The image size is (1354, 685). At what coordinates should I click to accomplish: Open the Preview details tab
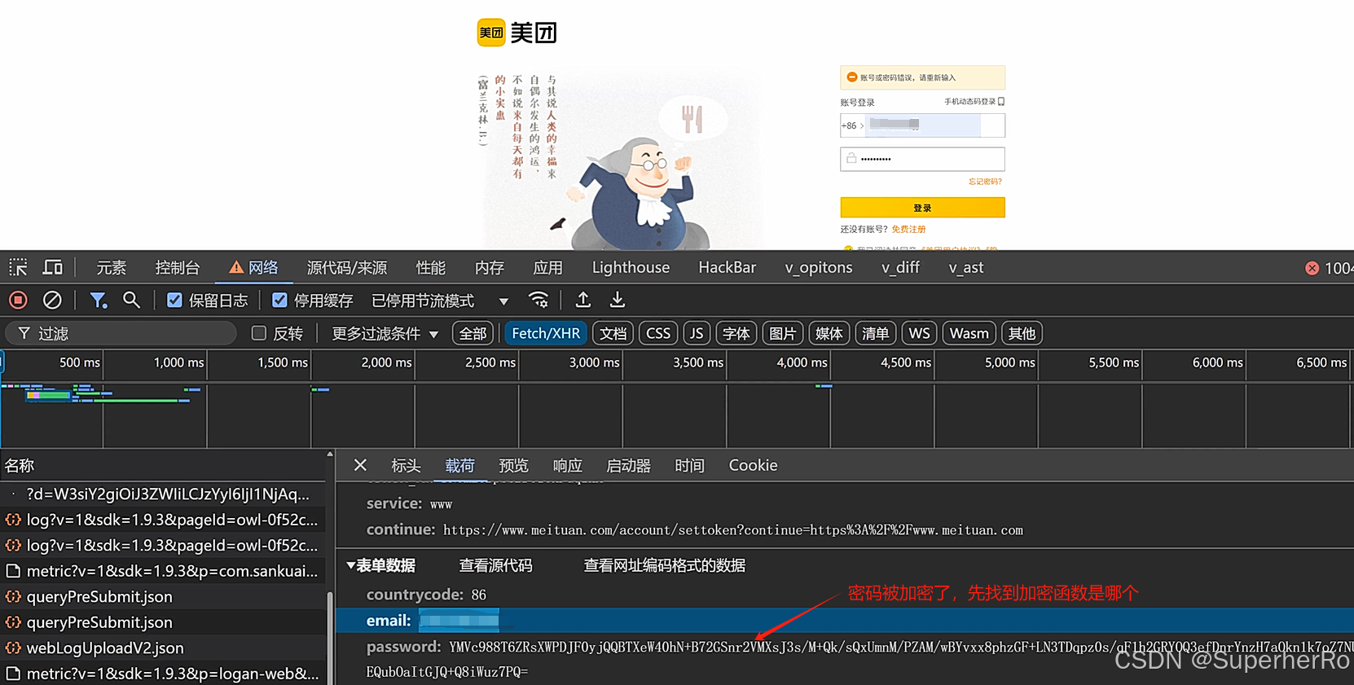pos(513,465)
